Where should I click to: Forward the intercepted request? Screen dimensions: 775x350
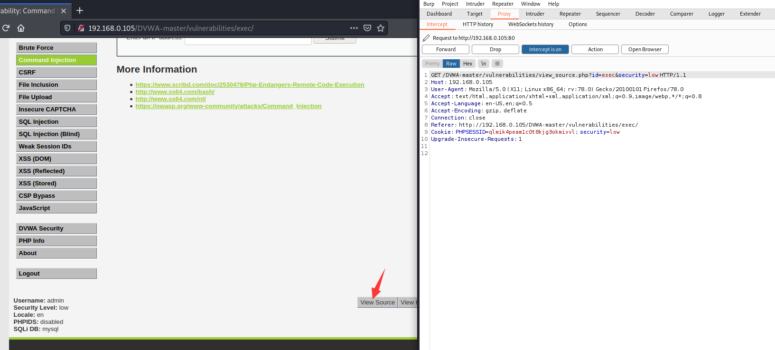tap(446, 49)
